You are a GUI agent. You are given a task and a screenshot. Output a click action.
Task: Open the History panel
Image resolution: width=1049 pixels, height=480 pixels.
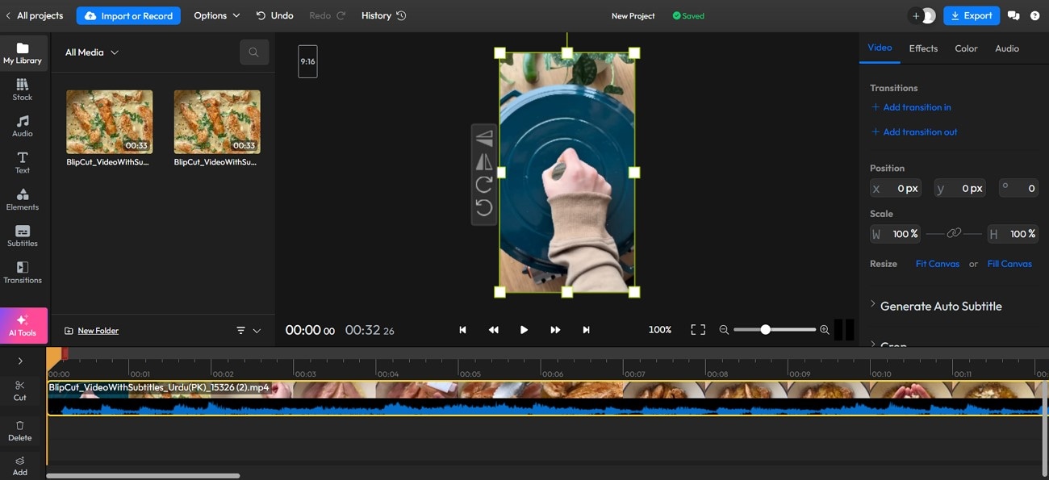click(x=384, y=15)
